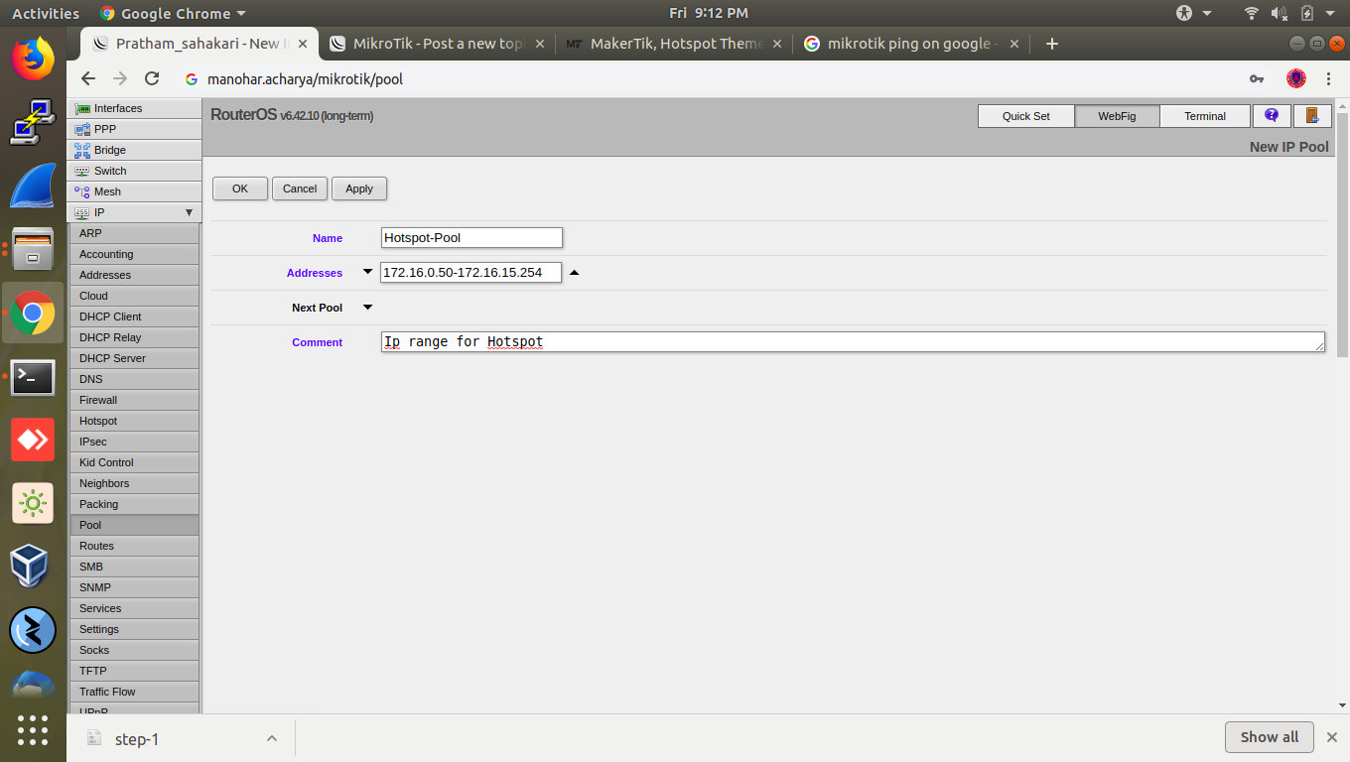Click the IP section's 255 icon
The image size is (1350, 762).
point(83,211)
